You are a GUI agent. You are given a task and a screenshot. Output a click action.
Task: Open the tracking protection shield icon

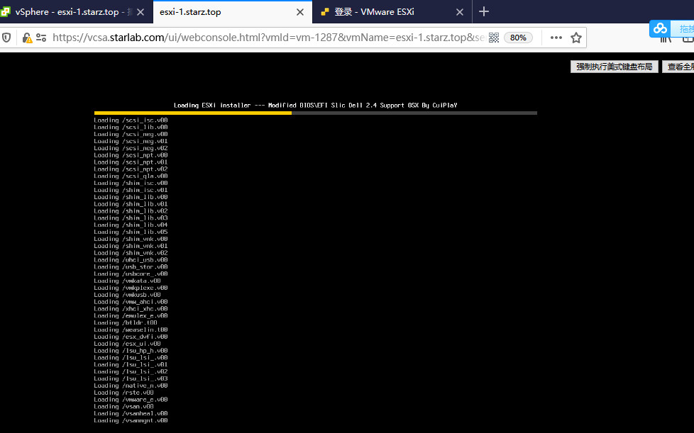coord(6,38)
